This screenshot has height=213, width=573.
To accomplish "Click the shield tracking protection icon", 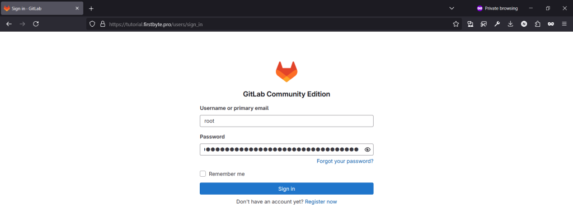I will 92,24.
